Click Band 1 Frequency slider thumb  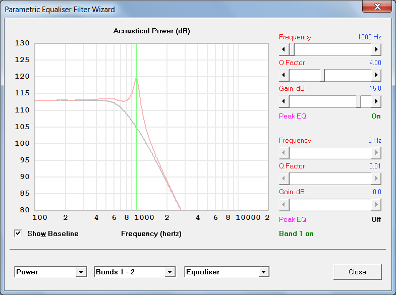click(x=292, y=49)
